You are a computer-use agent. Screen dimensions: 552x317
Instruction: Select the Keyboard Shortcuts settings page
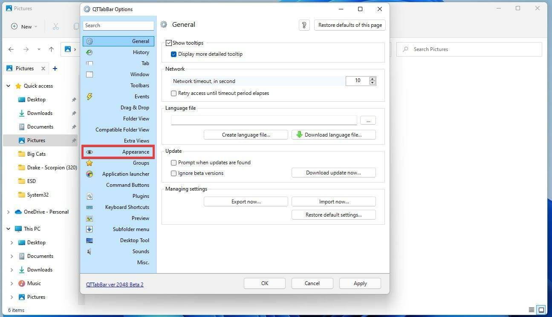point(127,207)
